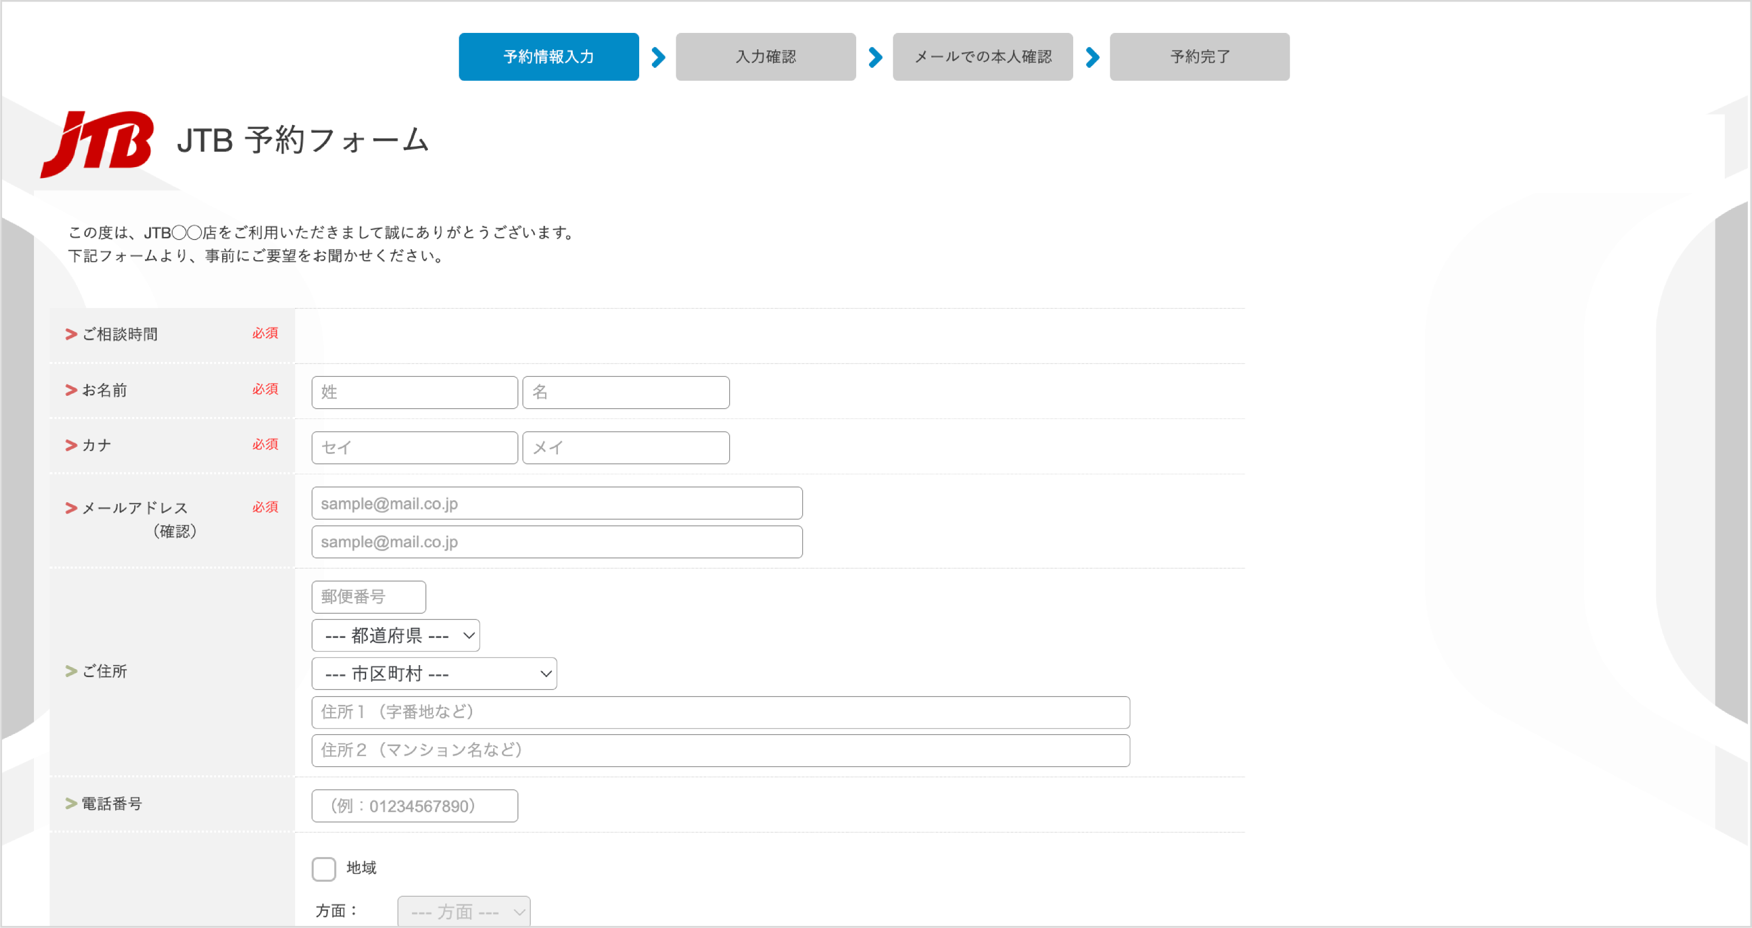Click the red arrow beside ご相談時間
This screenshot has height=928, width=1752.
point(71,334)
